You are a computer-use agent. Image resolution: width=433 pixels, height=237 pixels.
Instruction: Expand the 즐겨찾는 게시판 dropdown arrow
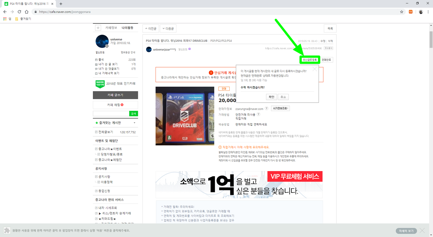point(134,123)
